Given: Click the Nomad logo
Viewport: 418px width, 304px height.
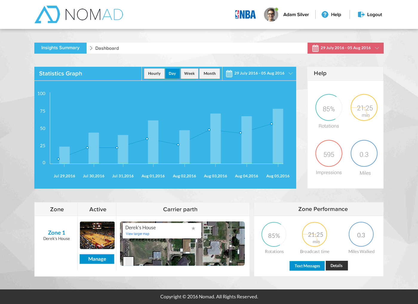Looking at the screenshot, I should click(x=79, y=14).
